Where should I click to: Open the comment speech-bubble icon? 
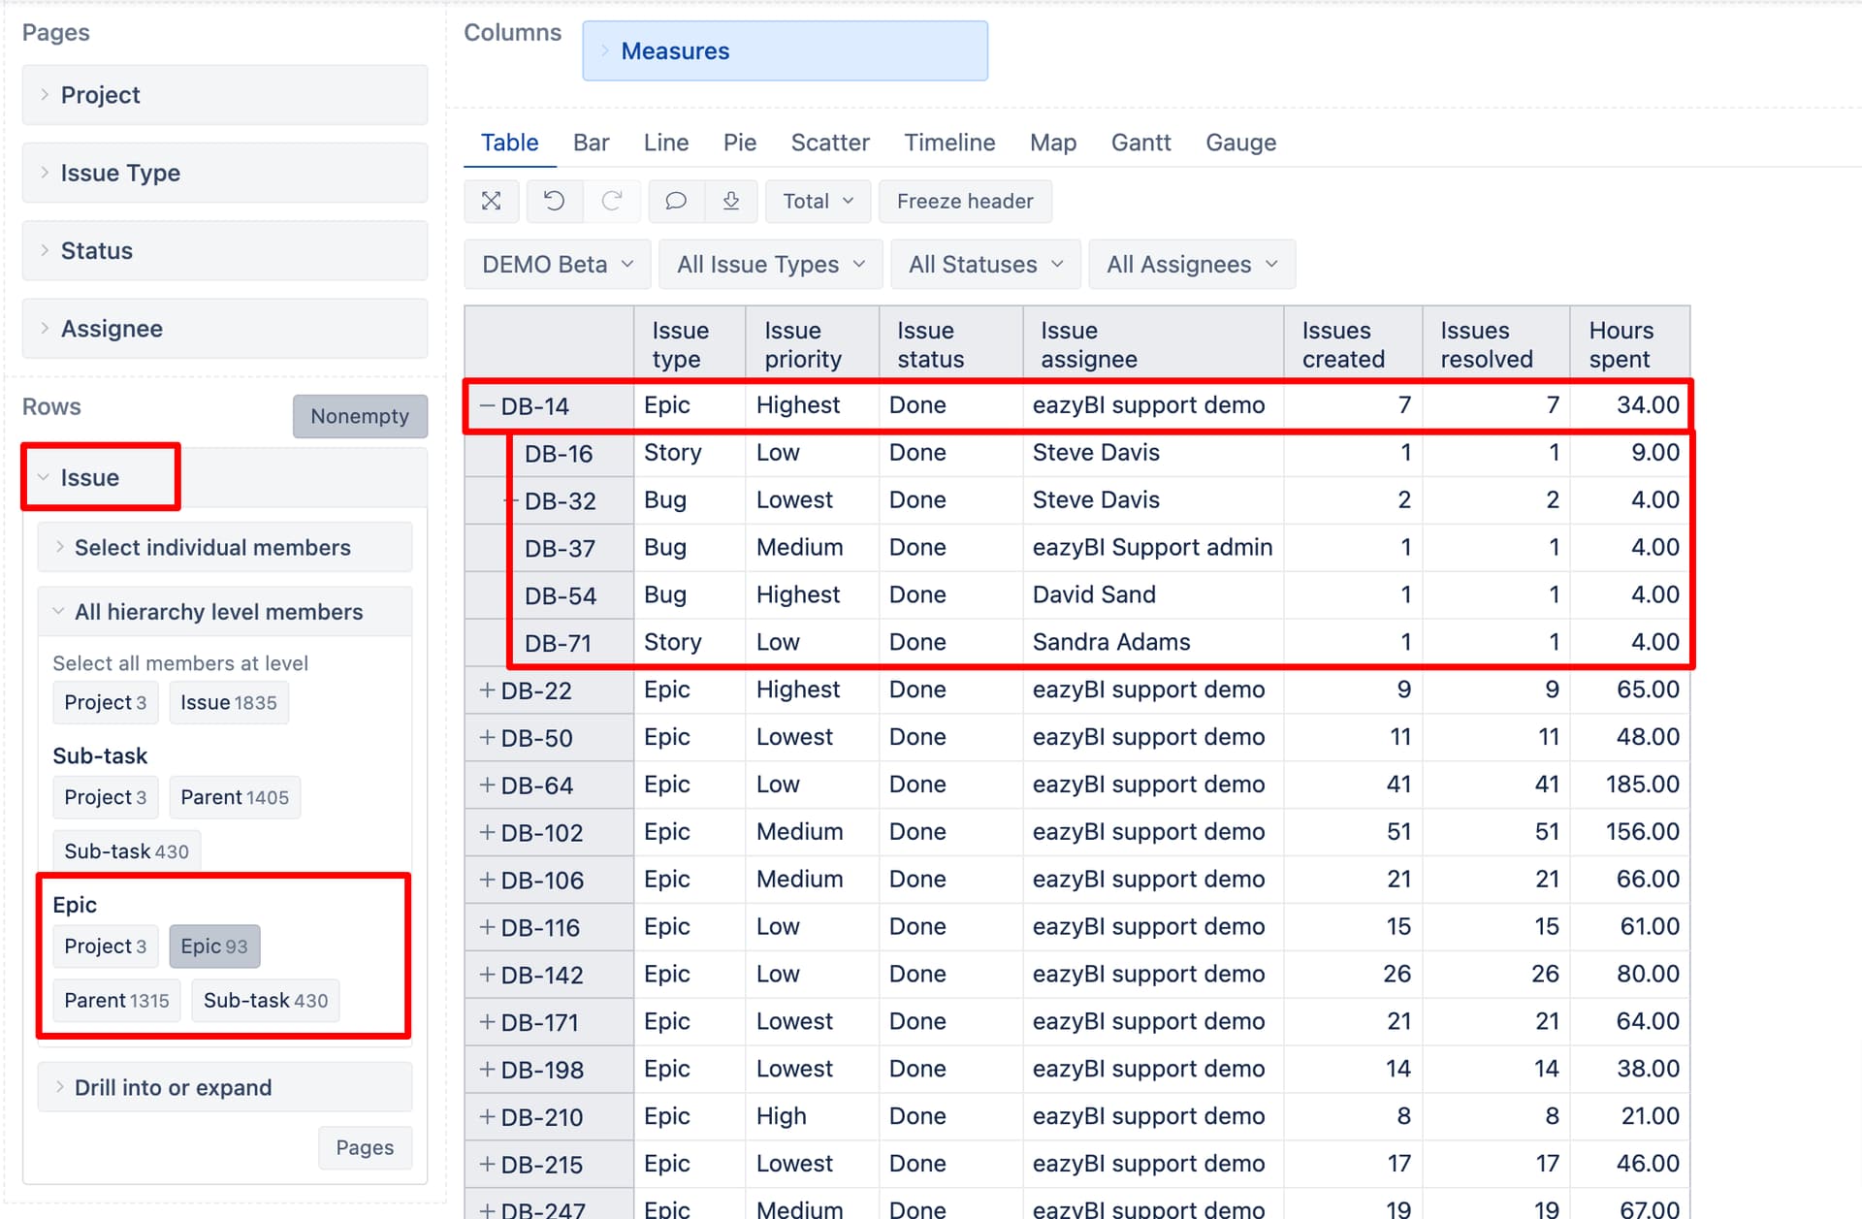tap(676, 201)
